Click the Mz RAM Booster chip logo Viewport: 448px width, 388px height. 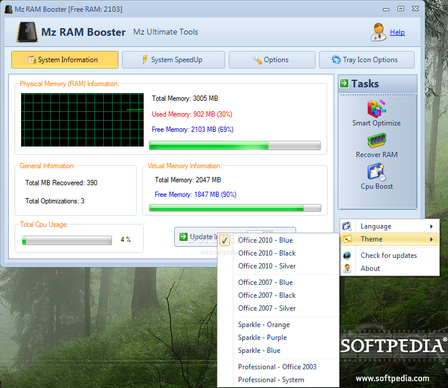27,32
